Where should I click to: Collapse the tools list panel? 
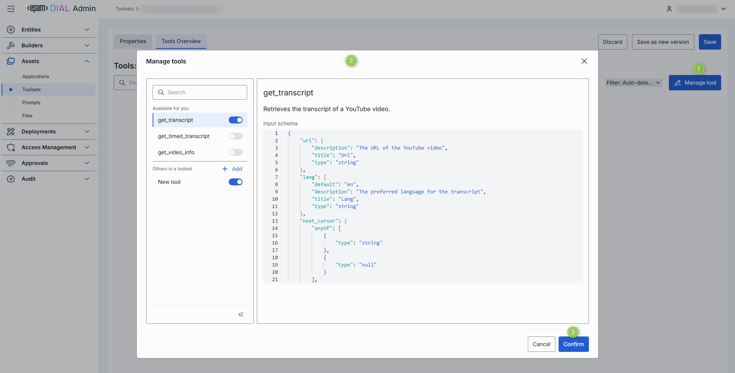pyautogui.click(x=241, y=315)
